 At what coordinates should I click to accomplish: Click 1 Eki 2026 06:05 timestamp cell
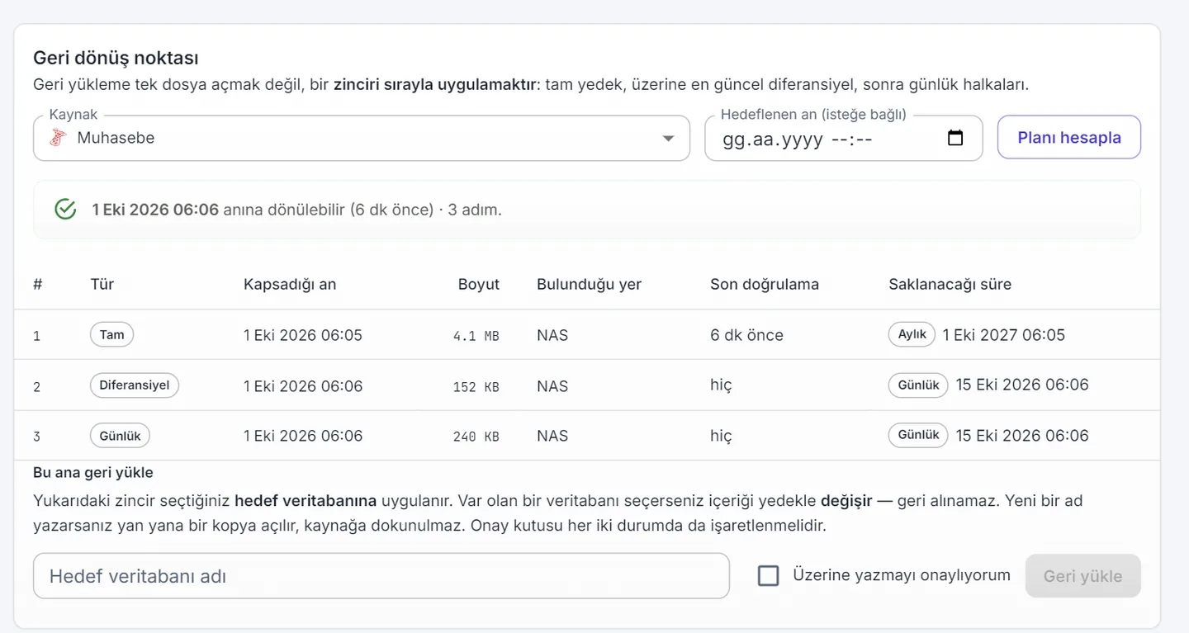click(303, 335)
